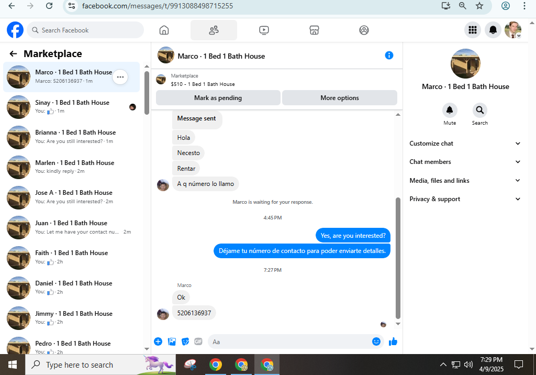536x375 pixels.
Task: Expand Media, files and links section
Action: point(465,180)
